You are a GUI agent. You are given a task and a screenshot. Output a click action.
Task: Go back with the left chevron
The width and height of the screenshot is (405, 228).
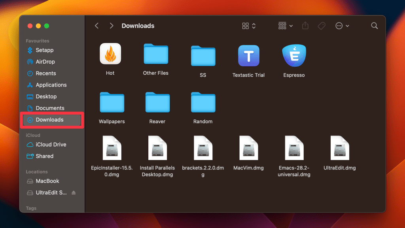97,26
